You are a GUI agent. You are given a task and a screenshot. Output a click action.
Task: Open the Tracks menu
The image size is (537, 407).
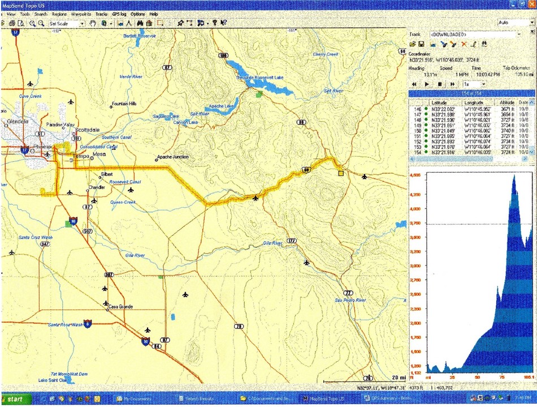point(101,14)
